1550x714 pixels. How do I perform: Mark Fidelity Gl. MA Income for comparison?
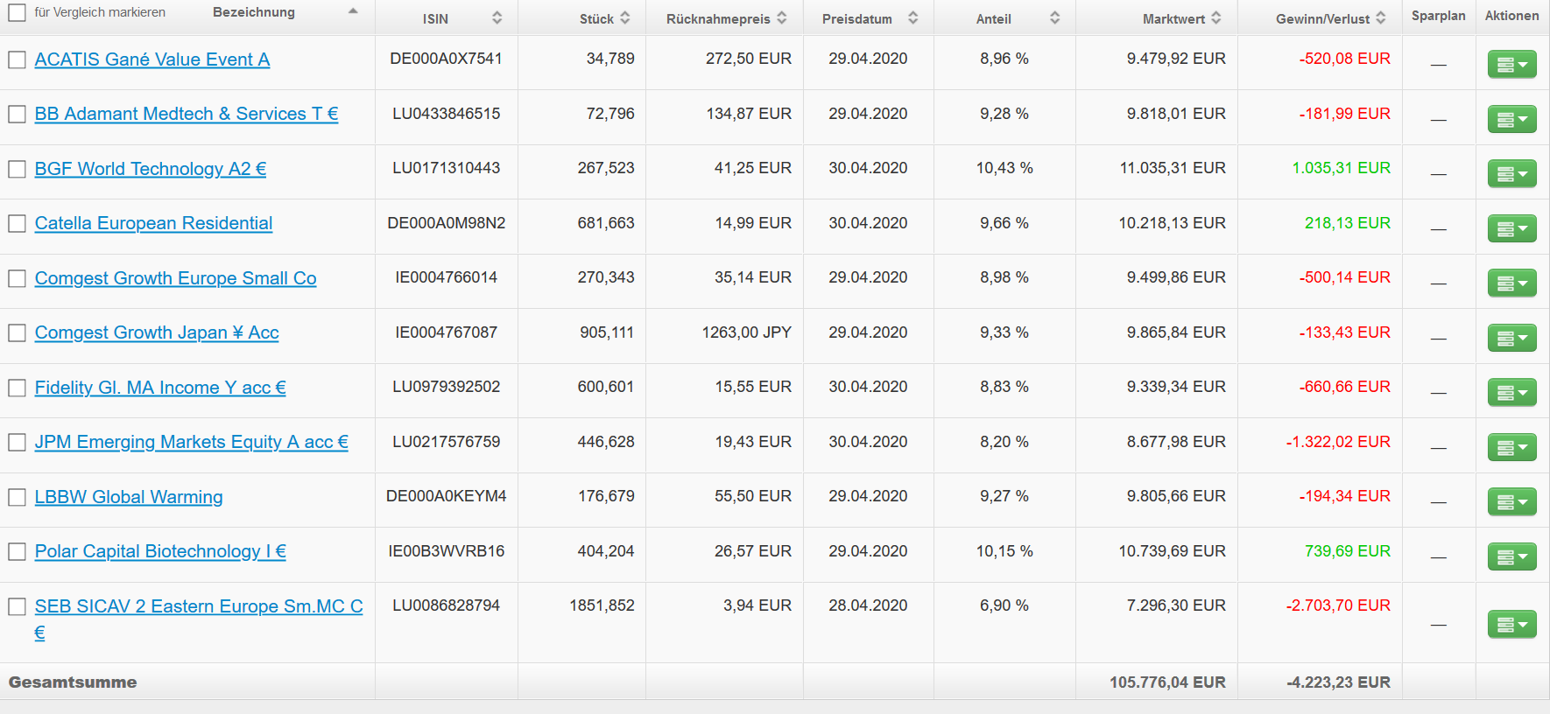point(17,388)
